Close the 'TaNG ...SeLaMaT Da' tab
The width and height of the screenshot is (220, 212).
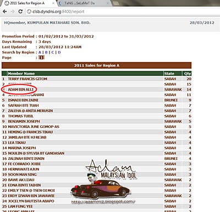[x=108, y=3]
